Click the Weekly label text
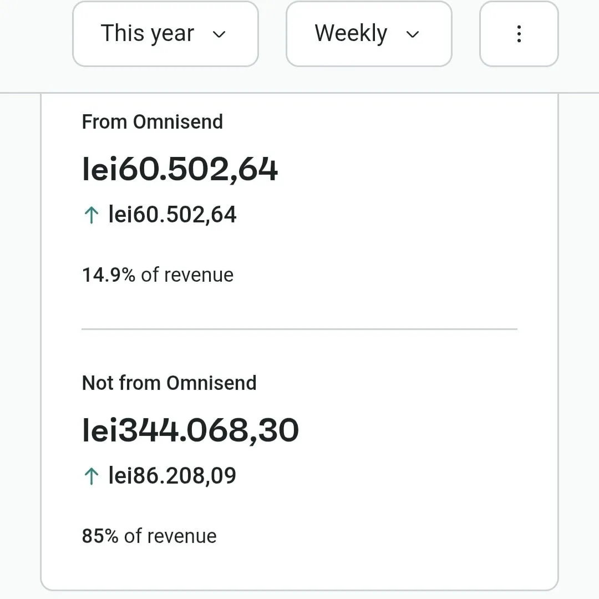Viewport: 599px width, 599px height. pyautogui.click(x=351, y=34)
